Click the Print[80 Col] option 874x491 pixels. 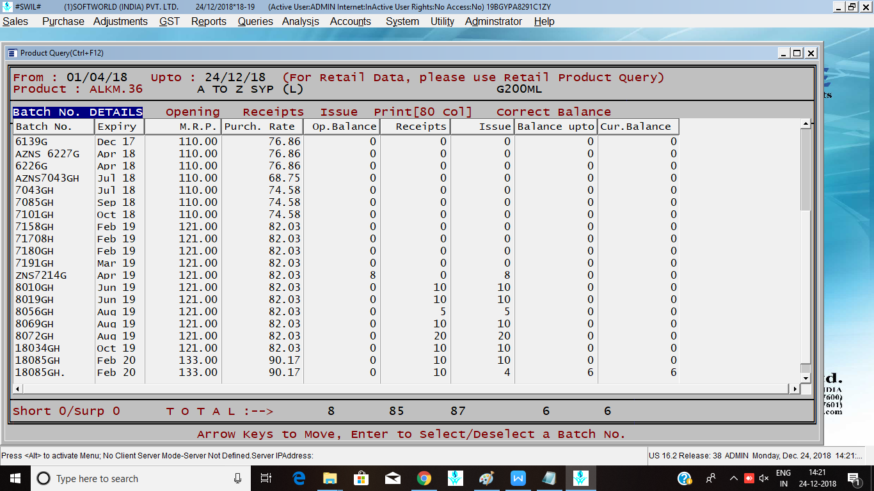[423, 112]
